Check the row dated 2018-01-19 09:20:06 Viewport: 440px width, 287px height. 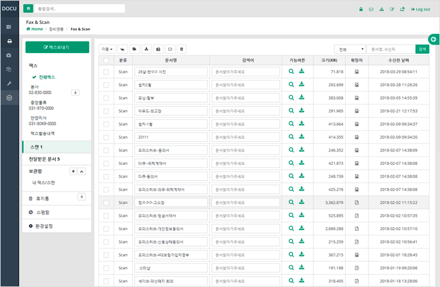pos(106,268)
